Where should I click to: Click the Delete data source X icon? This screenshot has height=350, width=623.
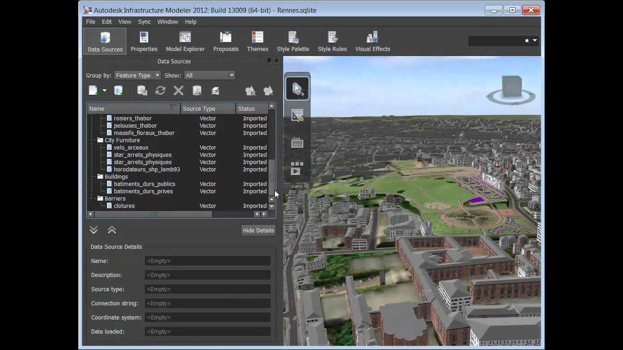[179, 90]
